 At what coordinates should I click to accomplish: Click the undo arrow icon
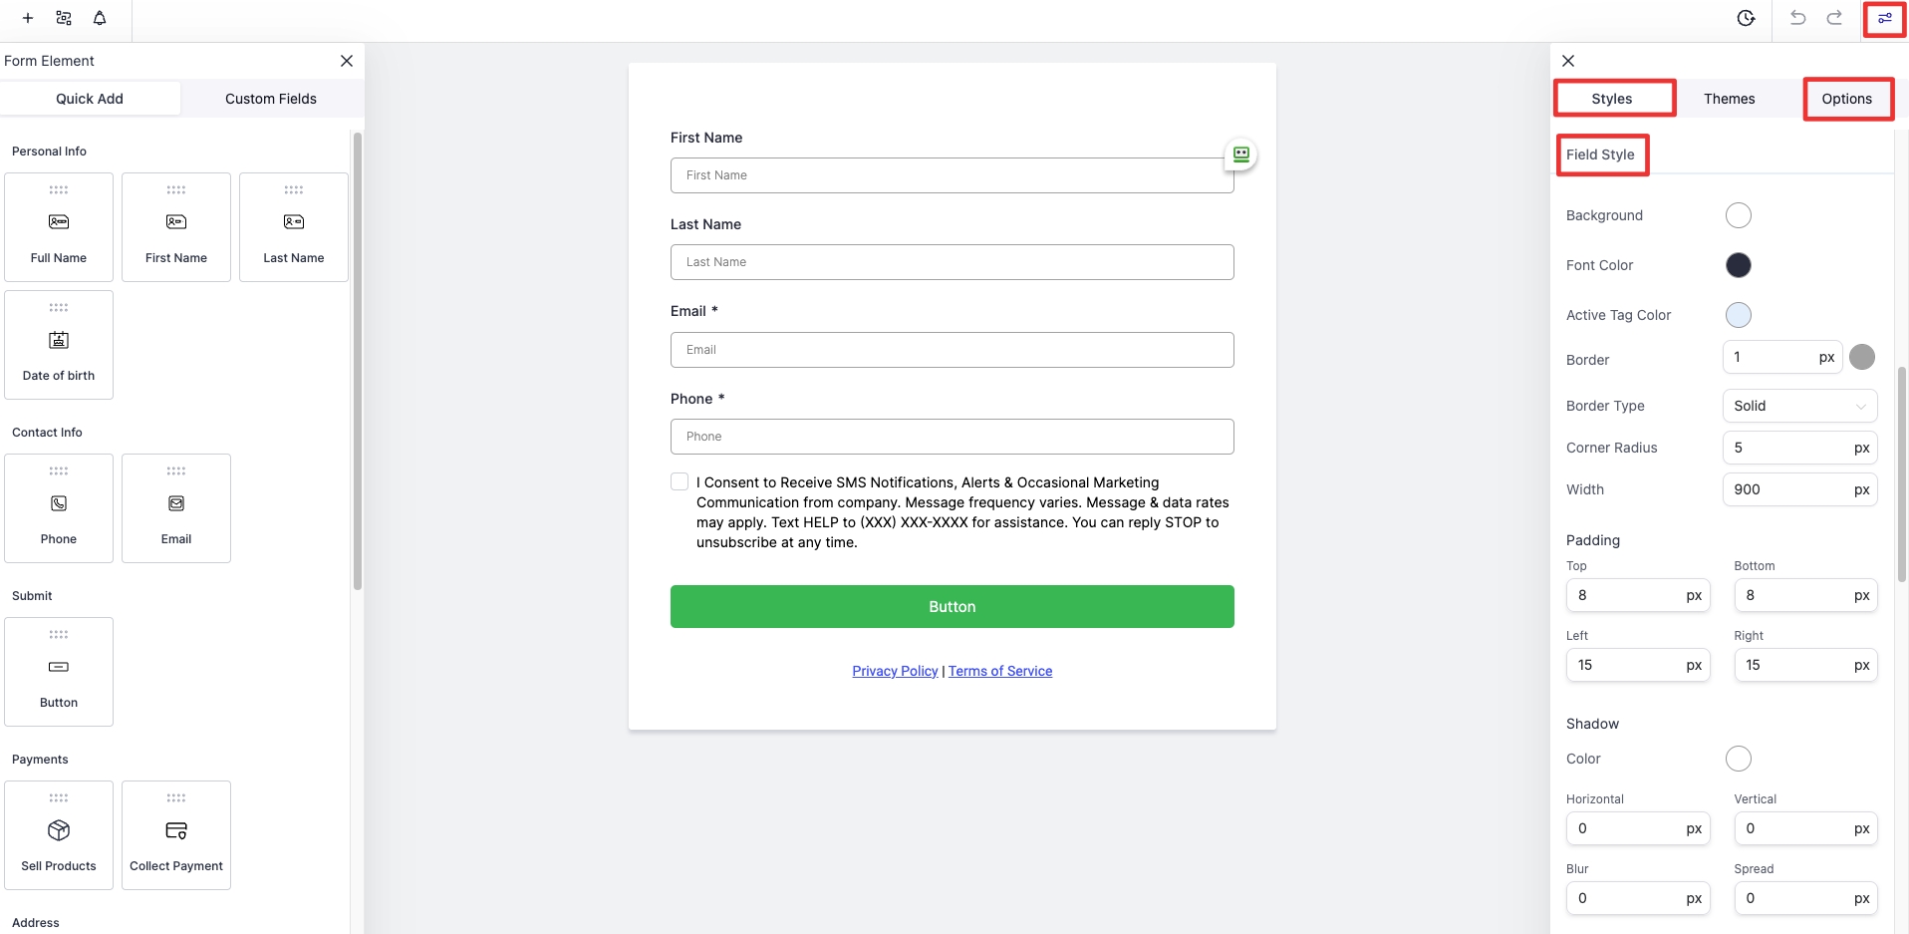click(x=1797, y=18)
